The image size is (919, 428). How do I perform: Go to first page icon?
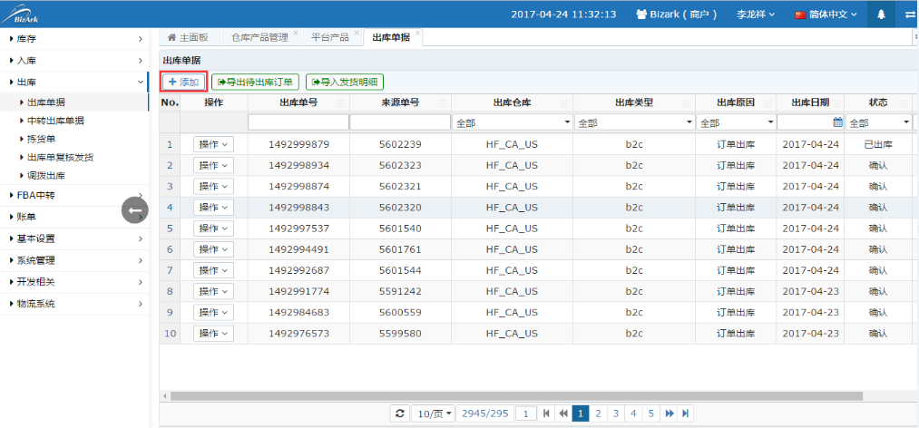546,413
